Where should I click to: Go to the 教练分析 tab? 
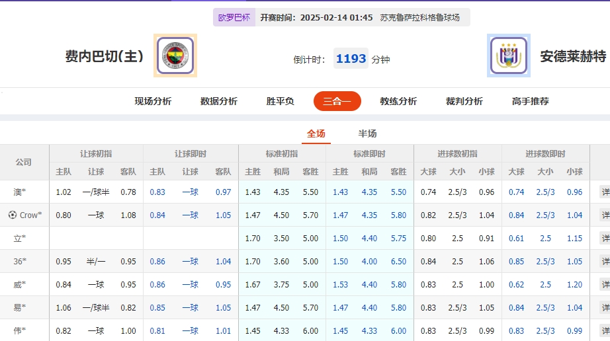398,101
